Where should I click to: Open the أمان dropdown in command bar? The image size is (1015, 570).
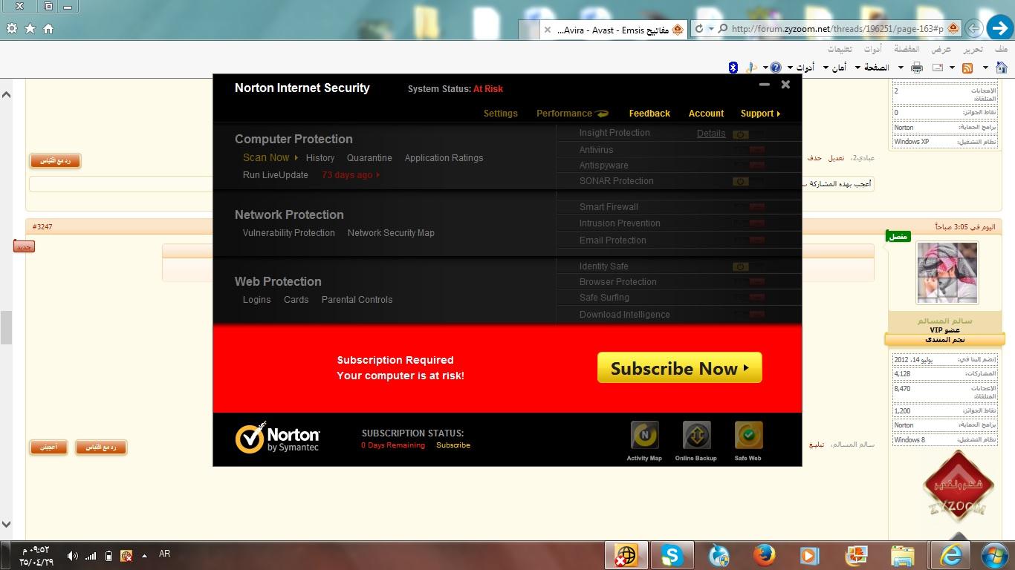(826, 68)
